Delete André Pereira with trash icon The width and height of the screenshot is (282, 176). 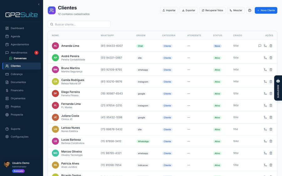coord(271,58)
